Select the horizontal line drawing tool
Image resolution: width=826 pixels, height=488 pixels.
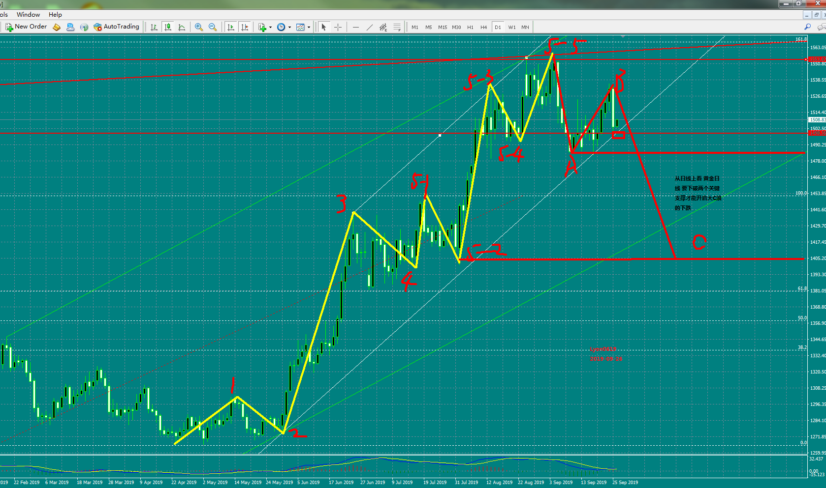coord(356,27)
